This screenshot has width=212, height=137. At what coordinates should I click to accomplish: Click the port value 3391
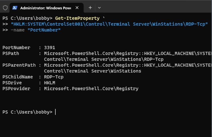pos(50,48)
